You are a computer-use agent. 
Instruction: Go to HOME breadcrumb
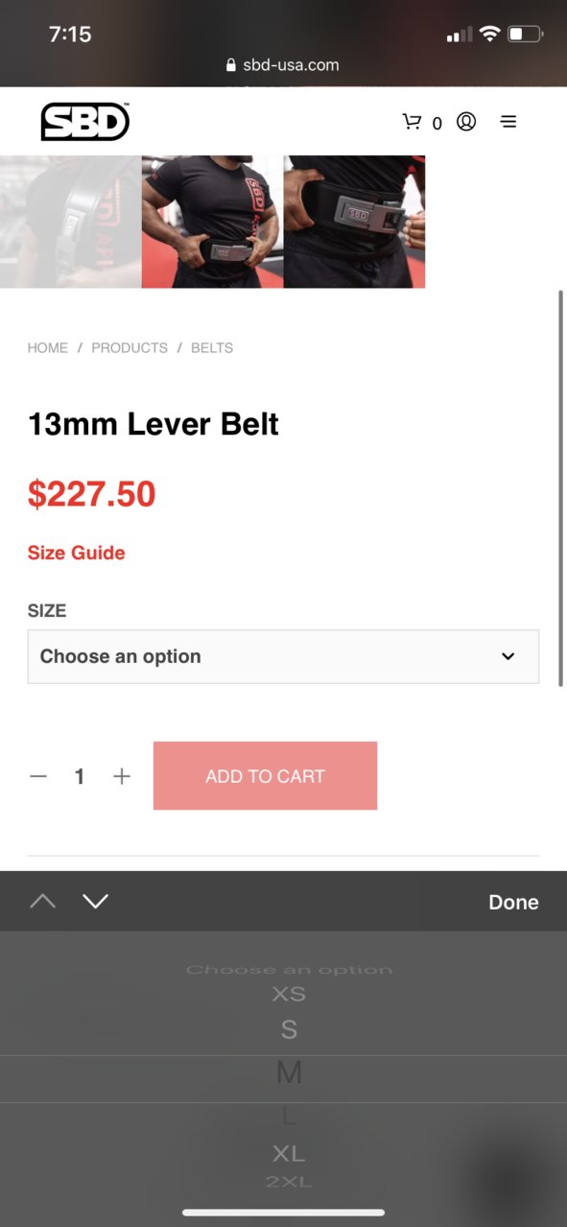(48, 348)
